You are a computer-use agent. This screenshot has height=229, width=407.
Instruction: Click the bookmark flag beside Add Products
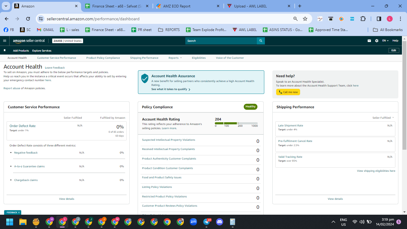(x=4, y=50)
